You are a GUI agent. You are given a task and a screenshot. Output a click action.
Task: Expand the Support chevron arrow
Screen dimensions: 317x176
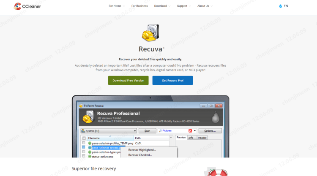point(190,6)
